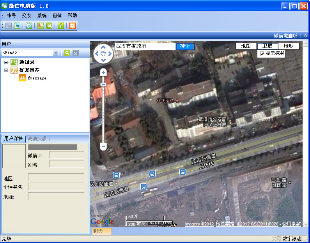Image resolution: width=310 pixels, height=243 pixels.
Task: Open the 使用条款 link on the map
Action: [292, 224]
